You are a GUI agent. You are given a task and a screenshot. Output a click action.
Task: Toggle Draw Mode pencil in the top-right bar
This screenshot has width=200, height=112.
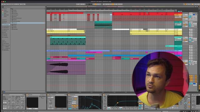click(184, 4)
